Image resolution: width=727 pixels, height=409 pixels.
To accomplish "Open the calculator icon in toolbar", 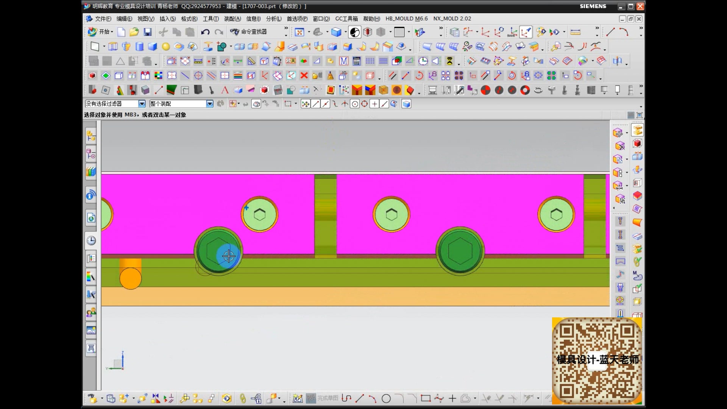I will click(x=356, y=61).
